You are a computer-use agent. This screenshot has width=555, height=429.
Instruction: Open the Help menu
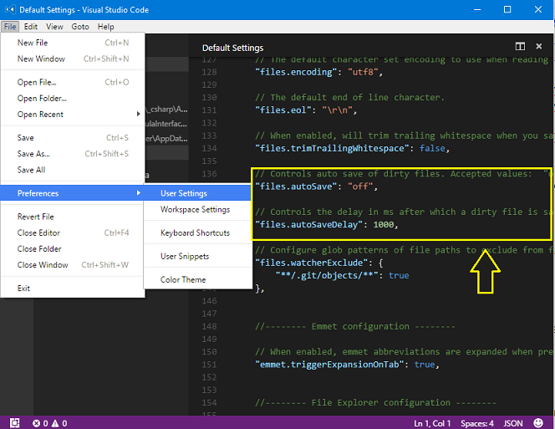pyautogui.click(x=106, y=27)
